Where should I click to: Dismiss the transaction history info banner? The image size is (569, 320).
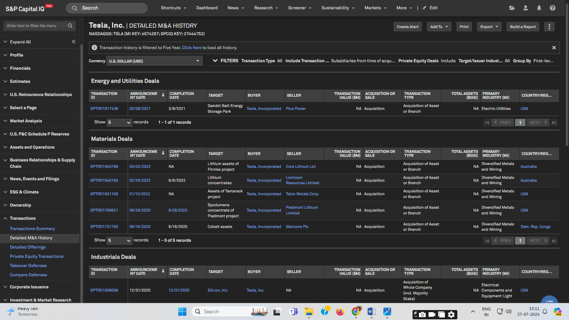coord(554,48)
